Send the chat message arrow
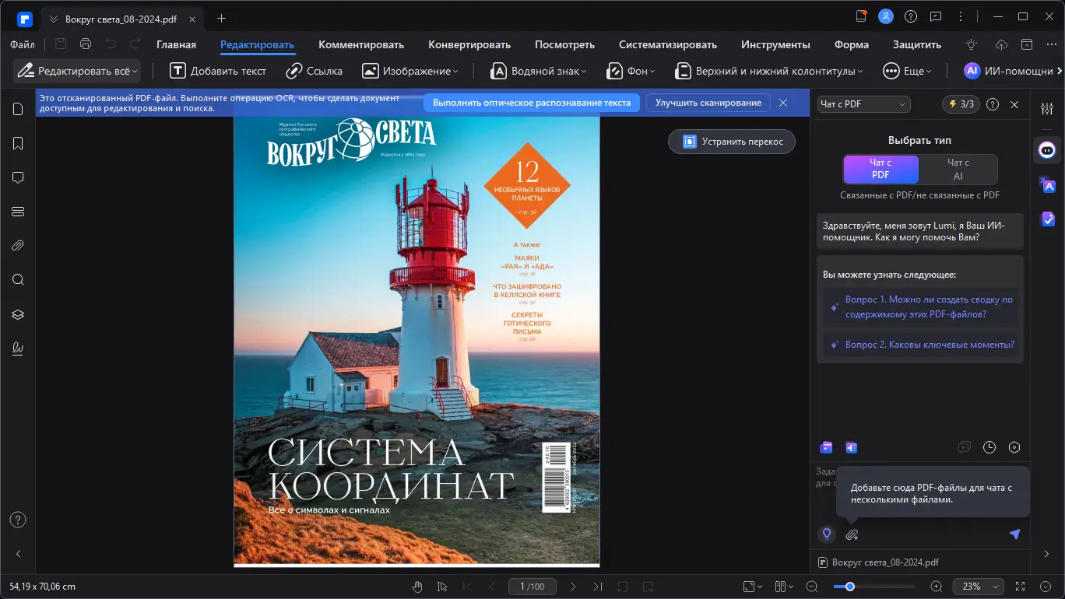This screenshot has width=1065, height=599. [x=1014, y=534]
